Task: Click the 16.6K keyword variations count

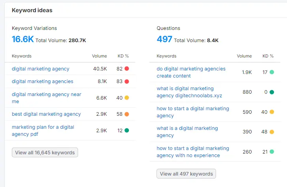Action: (x=22, y=39)
